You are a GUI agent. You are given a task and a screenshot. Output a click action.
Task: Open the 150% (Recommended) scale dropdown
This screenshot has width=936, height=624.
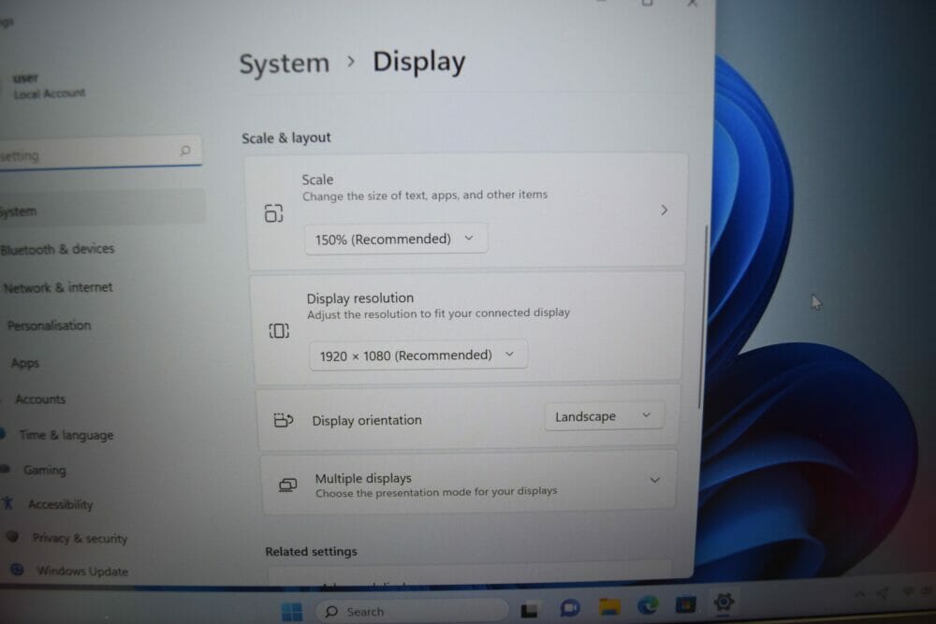tap(396, 239)
